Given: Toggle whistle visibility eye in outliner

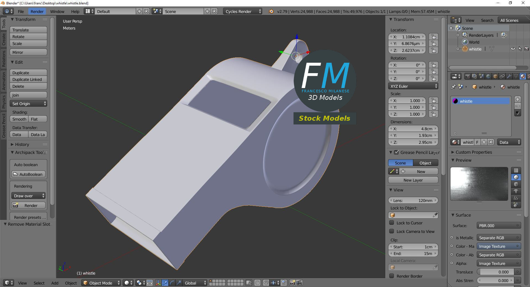Looking at the screenshot, I should pos(513,49).
